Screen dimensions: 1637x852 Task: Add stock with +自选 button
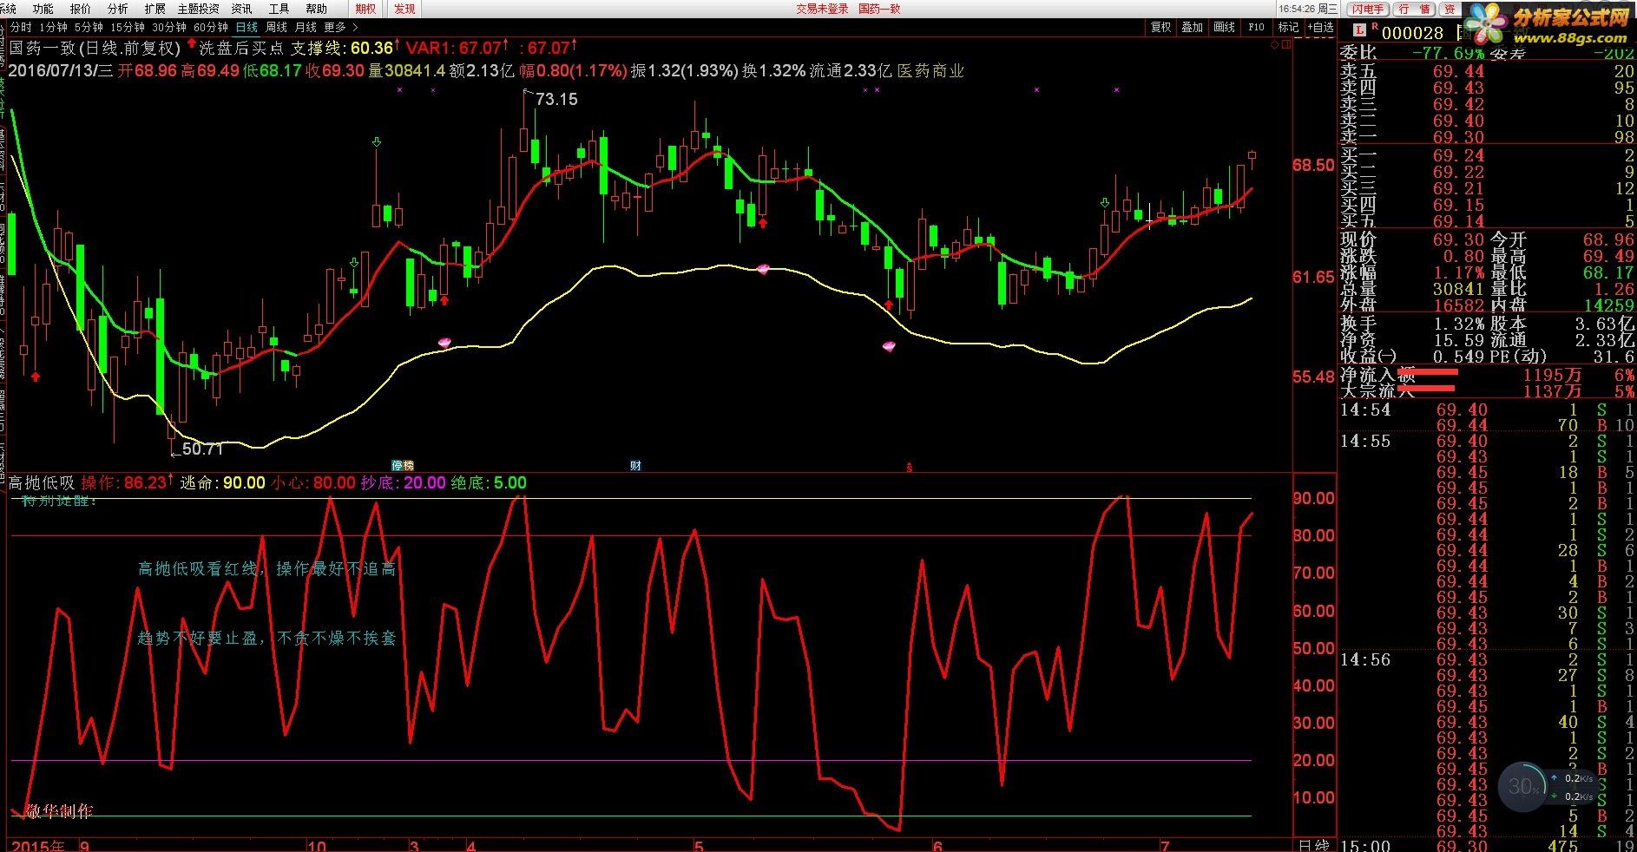[1320, 28]
